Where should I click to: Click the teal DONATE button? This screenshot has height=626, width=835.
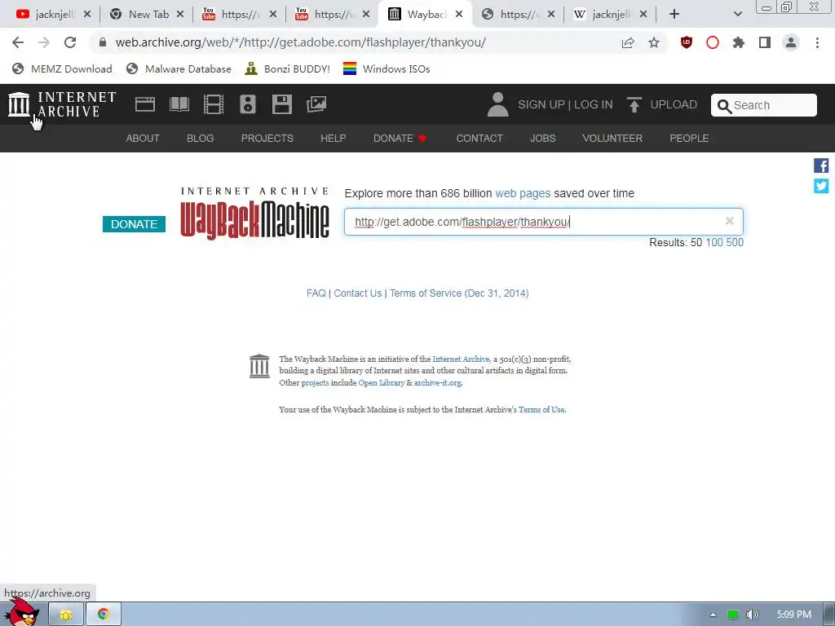(135, 224)
